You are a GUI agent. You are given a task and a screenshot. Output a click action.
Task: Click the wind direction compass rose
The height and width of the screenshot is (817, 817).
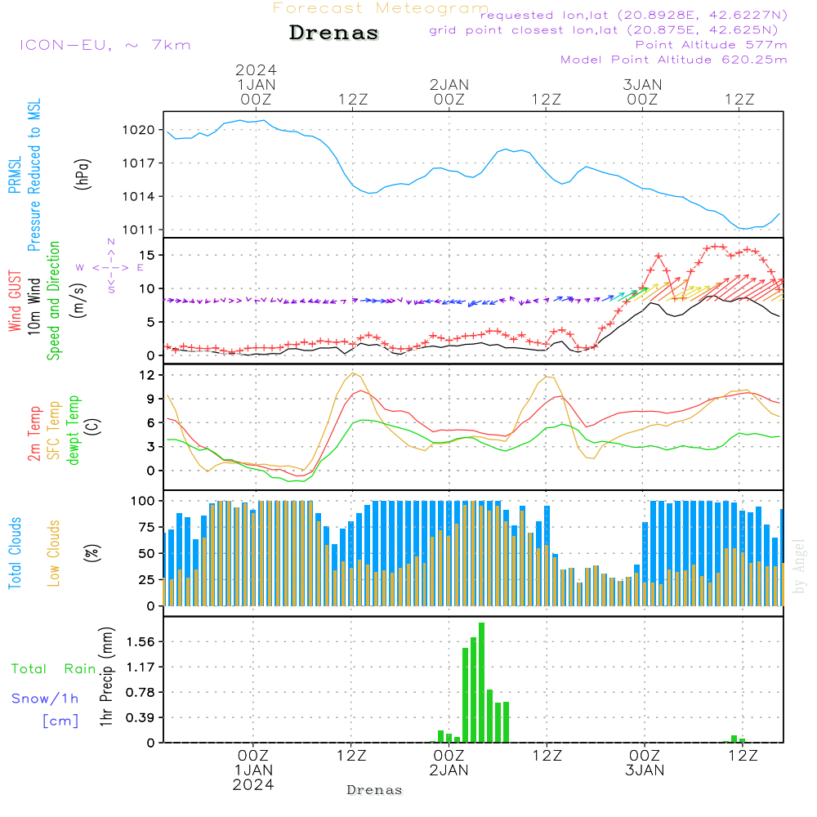(110, 266)
